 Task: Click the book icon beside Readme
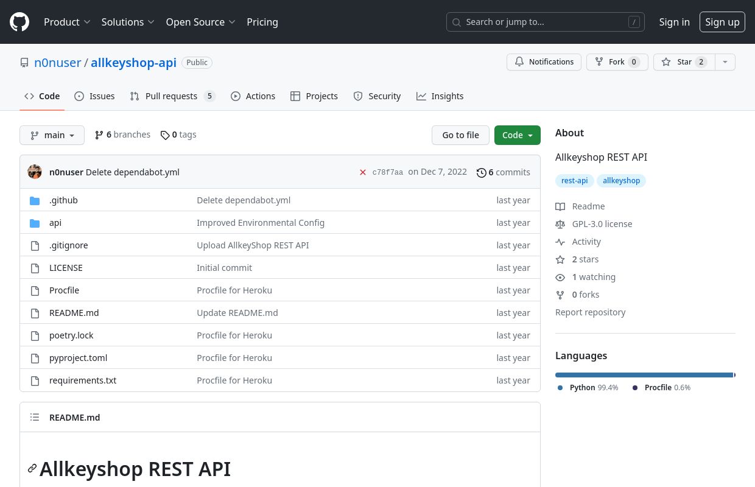pyautogui.click(x=560, y=206)
